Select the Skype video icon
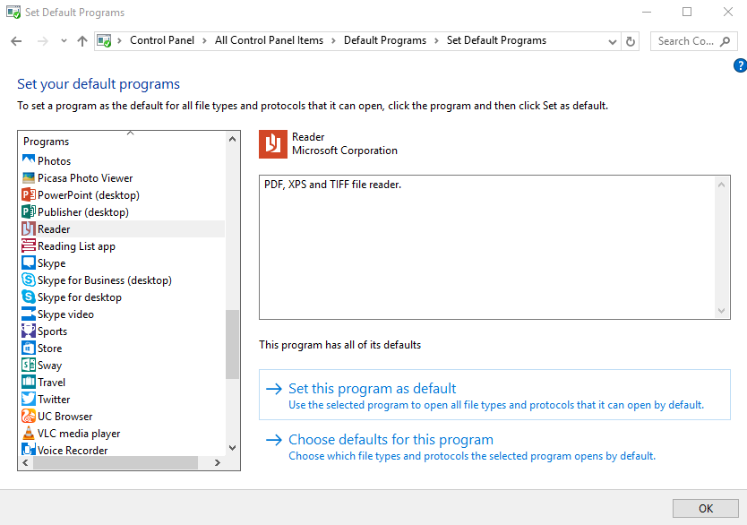This screenshot has width=747, height=525. pos(29,314)
